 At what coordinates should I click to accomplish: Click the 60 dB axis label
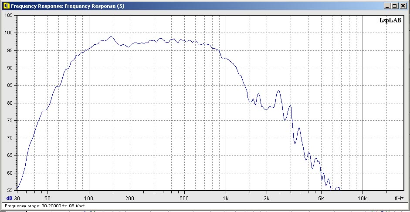point(10,172)
